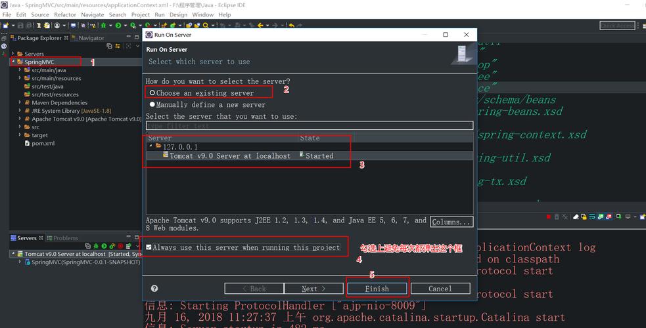The height and width of the screenshot is (328, 646).
Task: Minimize the Package Explorer view
Action: pyautogui.click(x=129, y=37)
